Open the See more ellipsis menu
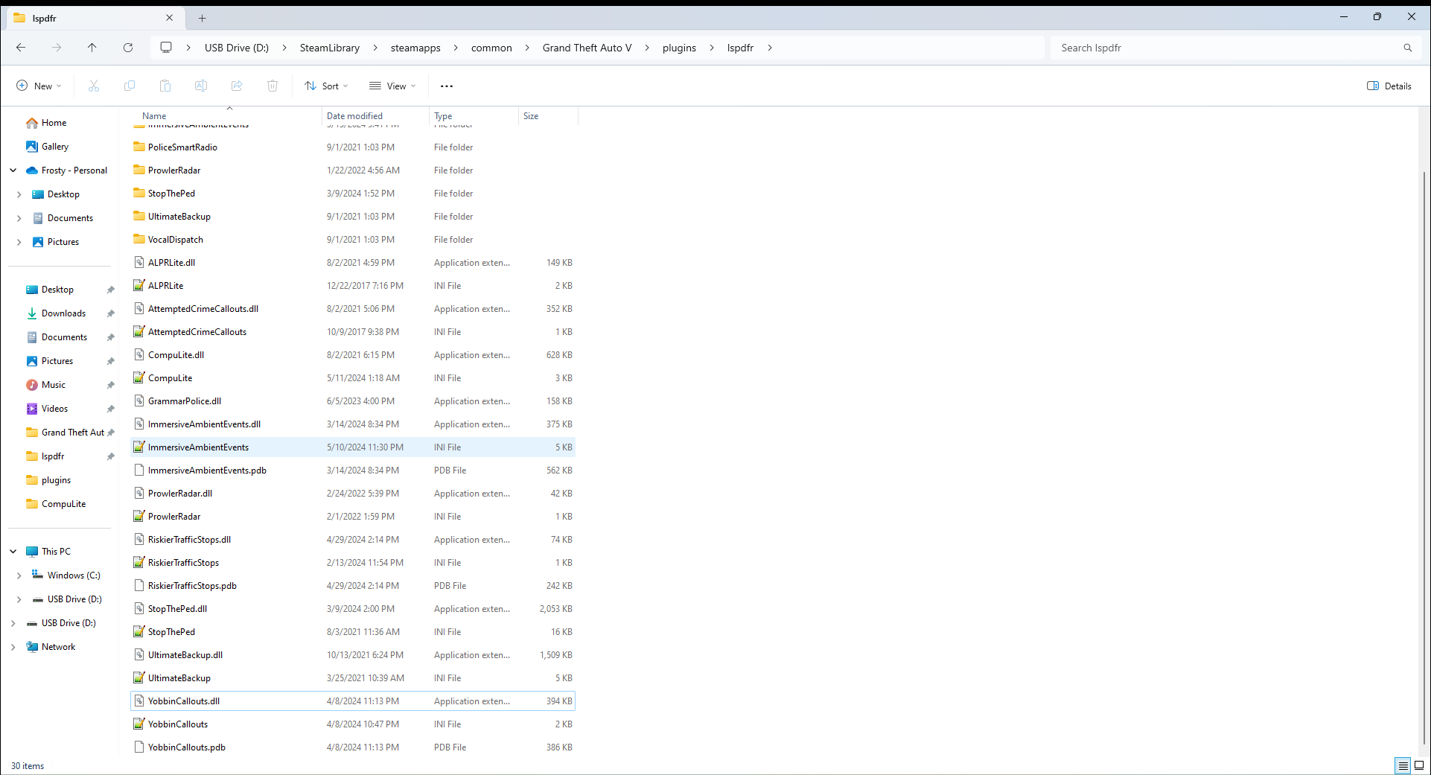This screenshot has width=1431, height=775. (447, 86)
